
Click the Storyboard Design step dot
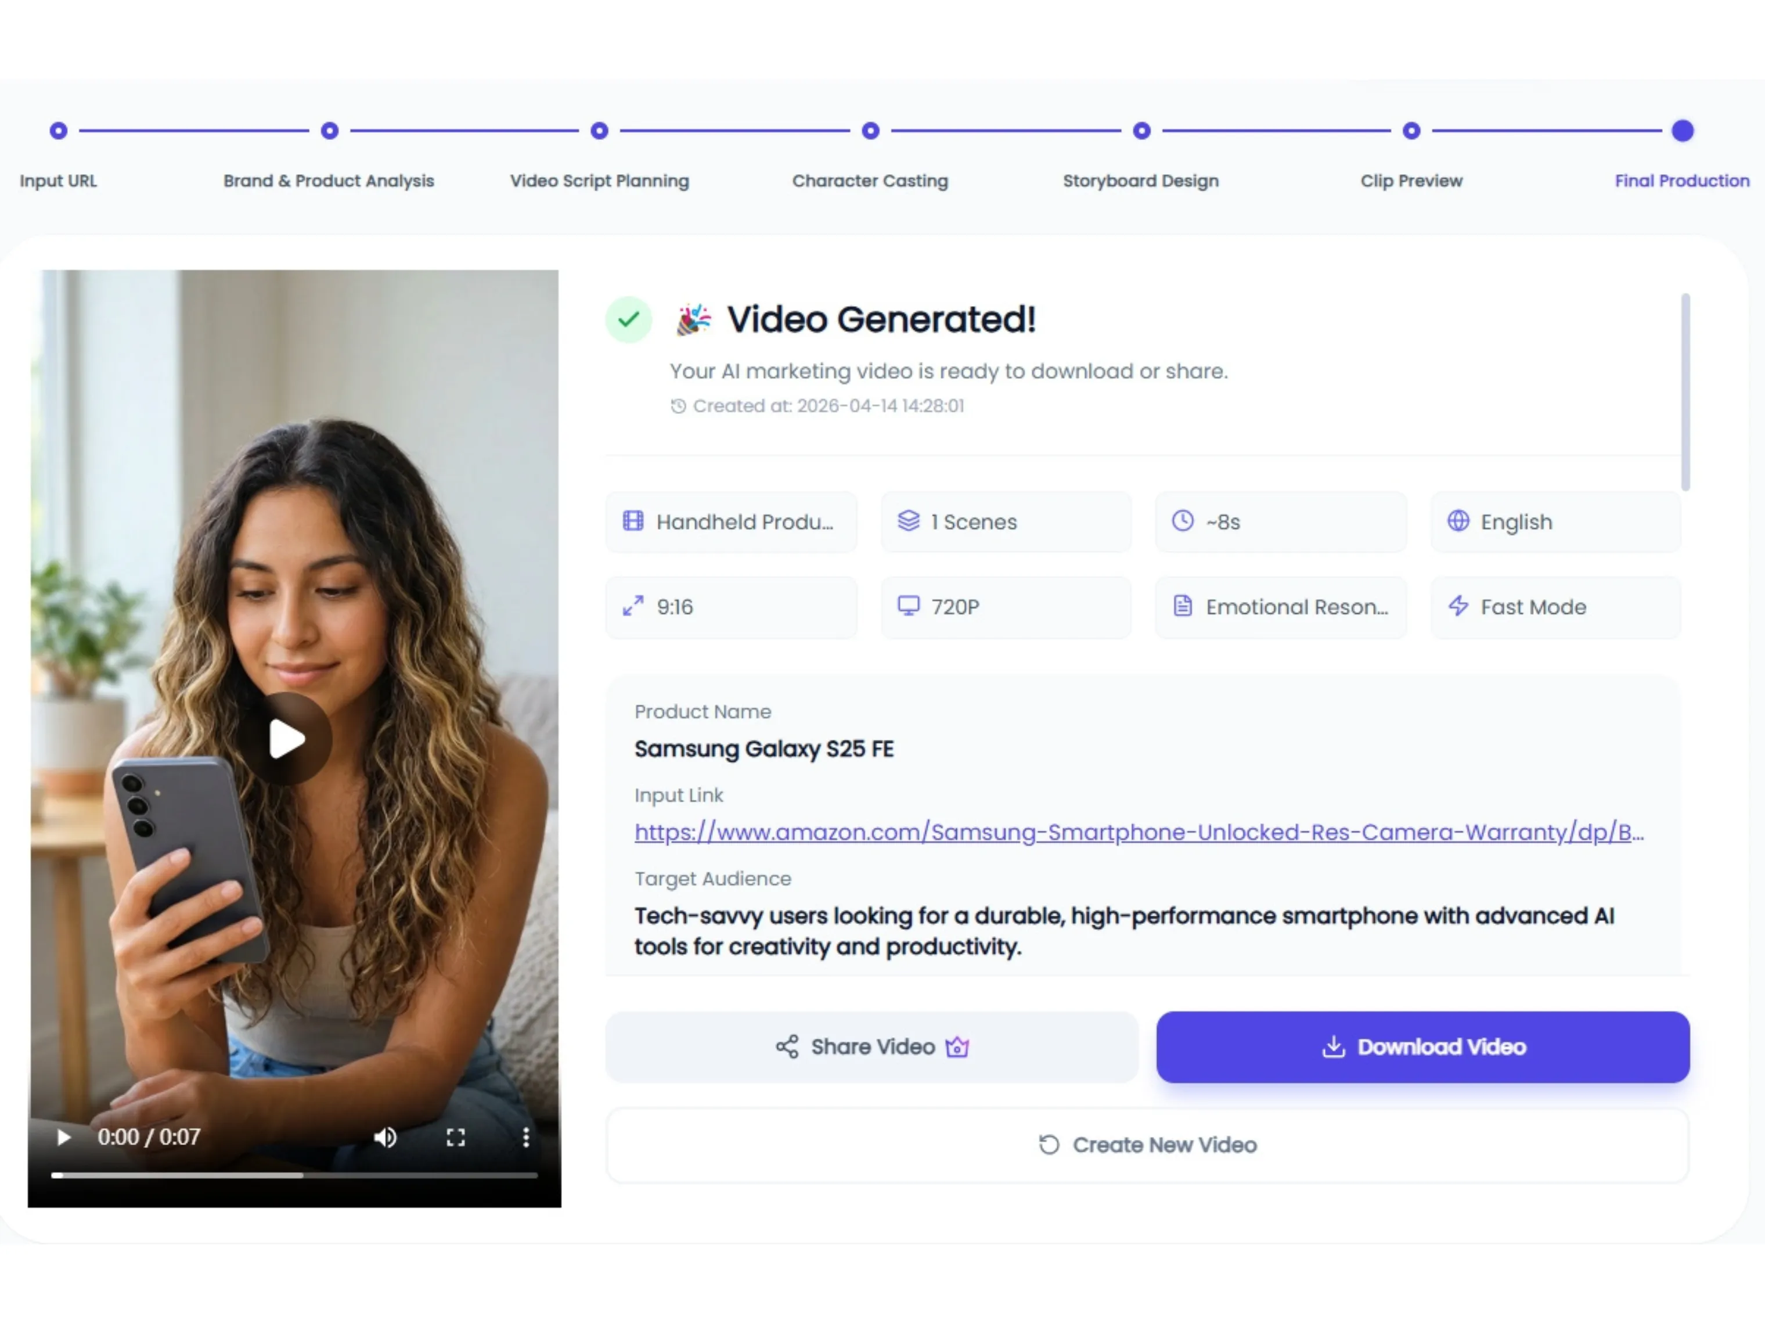click(1142, 131)
